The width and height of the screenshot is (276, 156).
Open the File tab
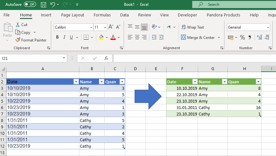coord(6,15)
